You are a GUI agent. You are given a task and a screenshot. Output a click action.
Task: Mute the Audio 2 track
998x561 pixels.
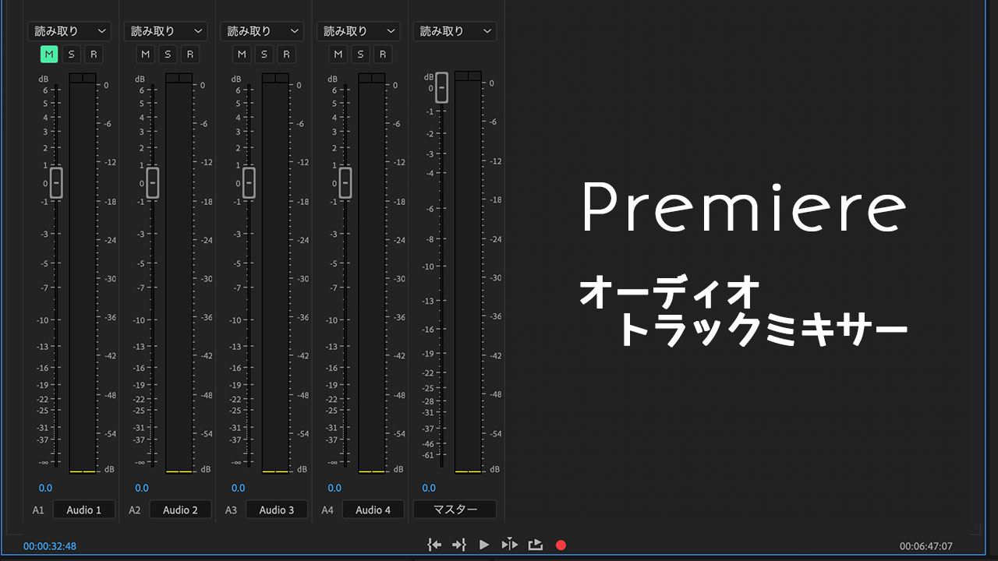pos(146,54)
